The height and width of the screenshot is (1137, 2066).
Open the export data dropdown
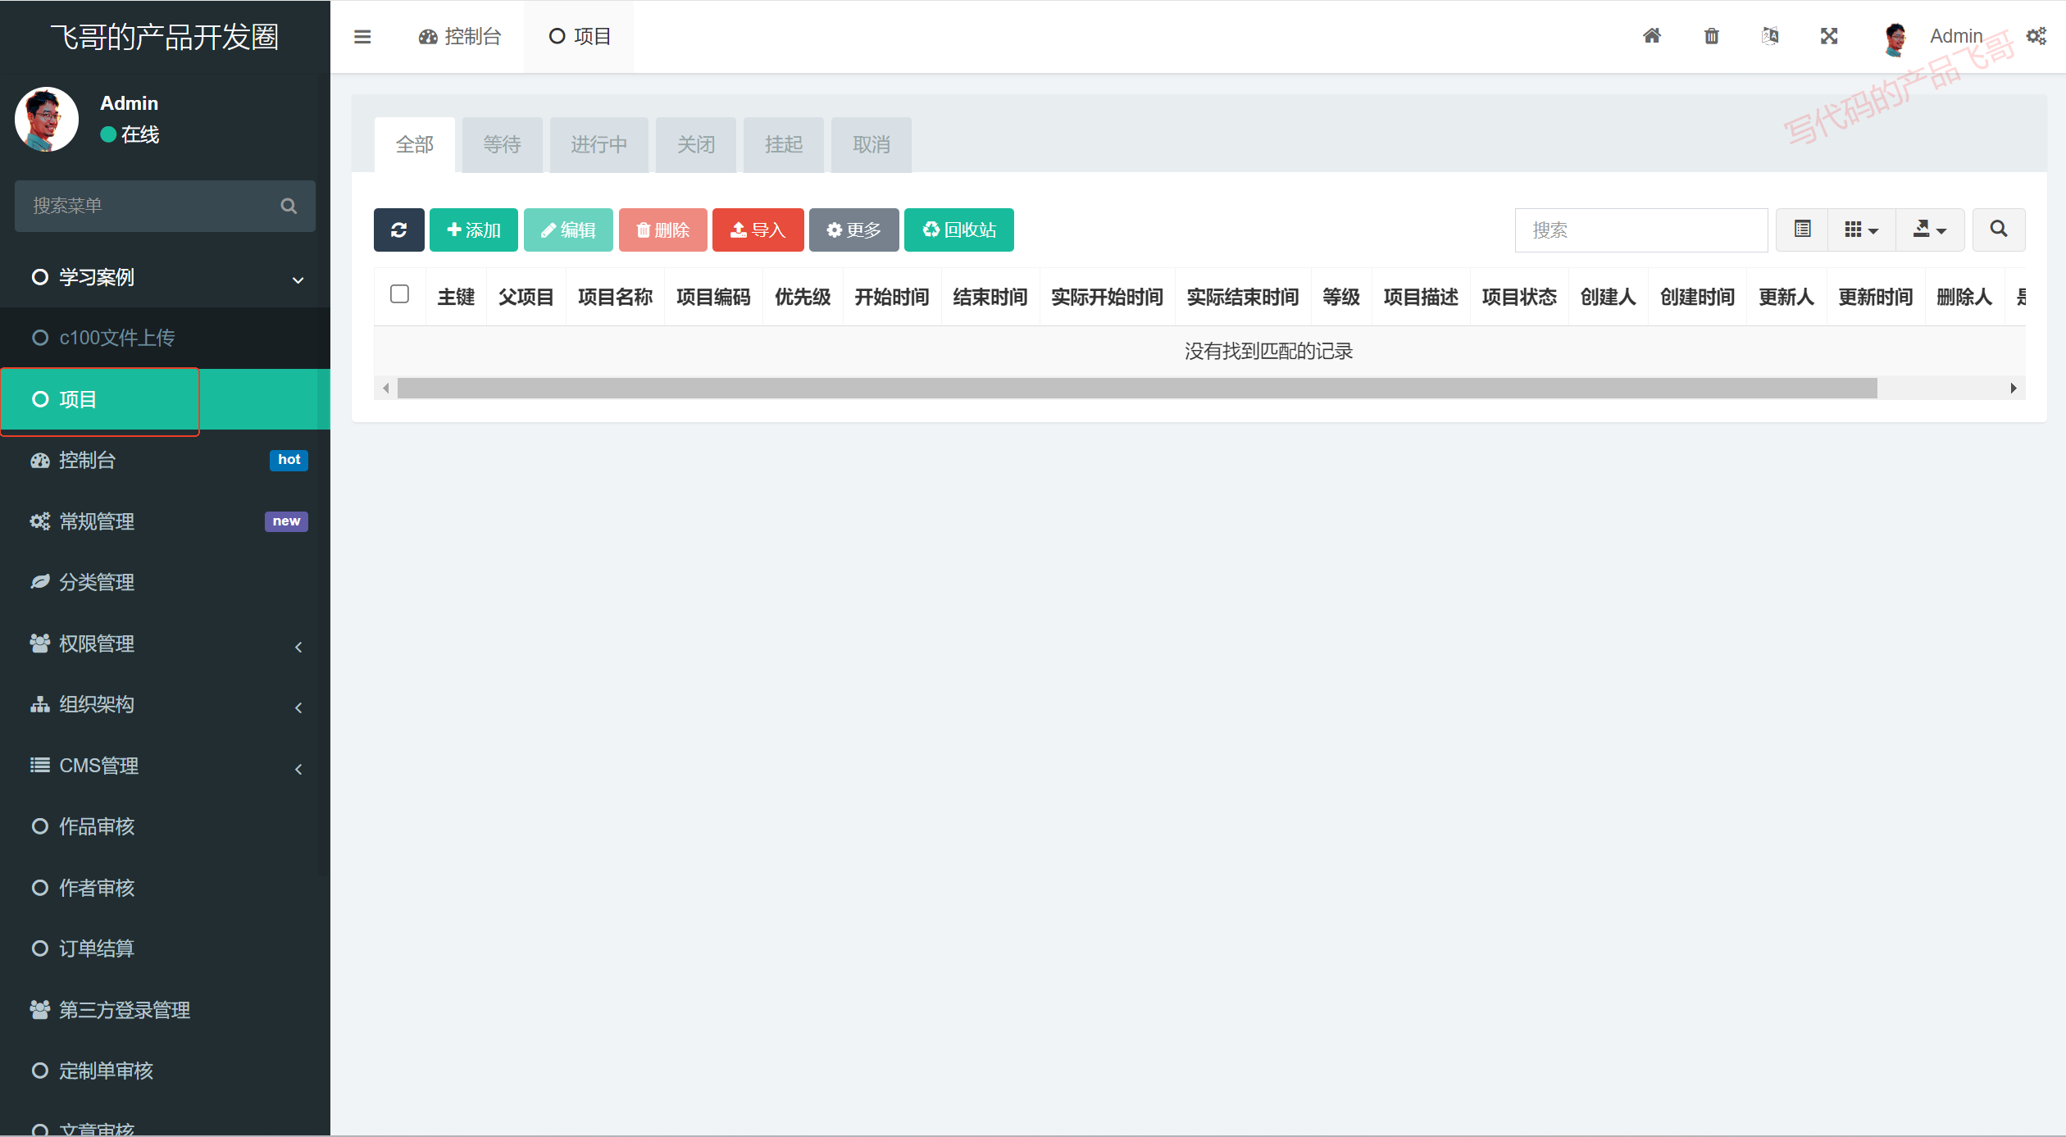pyautogui.click(x=1929, y=230)
